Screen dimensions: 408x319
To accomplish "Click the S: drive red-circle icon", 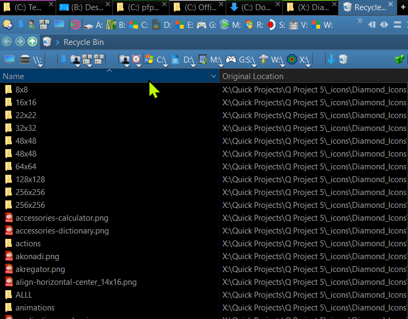I will coord(272,25).
